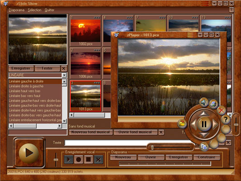Click Nouveau fond musical
Viewport: 241px width, 181px height.
point(91,132)
